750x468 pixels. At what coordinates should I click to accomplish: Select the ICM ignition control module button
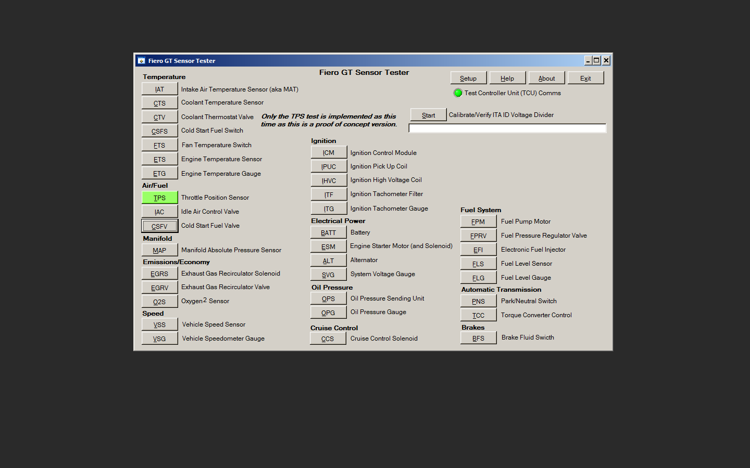[x=329, y=152]
